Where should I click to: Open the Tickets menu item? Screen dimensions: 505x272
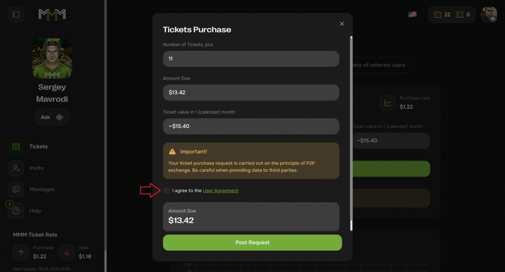click(x=38, y=147)
